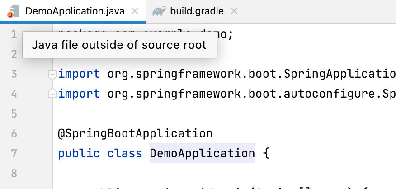Viewport: 396px width, 189px height.
Task: Close the build.gradle tab
Action: tap(234, 11)
